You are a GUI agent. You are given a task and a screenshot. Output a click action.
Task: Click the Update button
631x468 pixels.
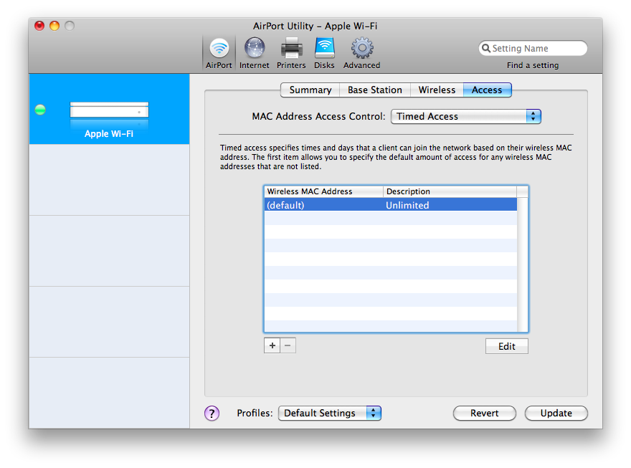point(556,413)
